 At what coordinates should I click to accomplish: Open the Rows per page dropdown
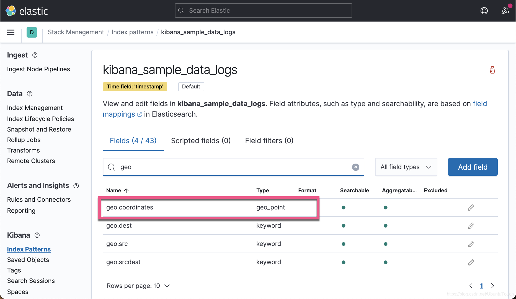pyautogui.click(x=138, y=286)
